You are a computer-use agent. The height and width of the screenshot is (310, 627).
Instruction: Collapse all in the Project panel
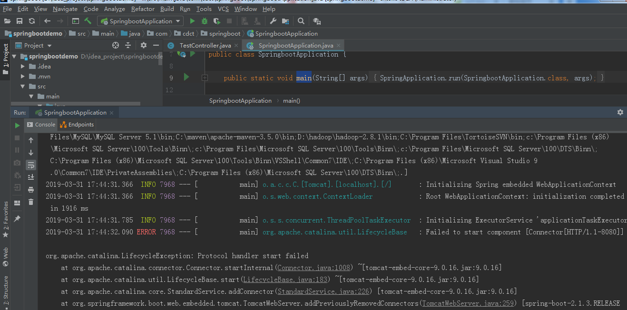coord(128,45)
